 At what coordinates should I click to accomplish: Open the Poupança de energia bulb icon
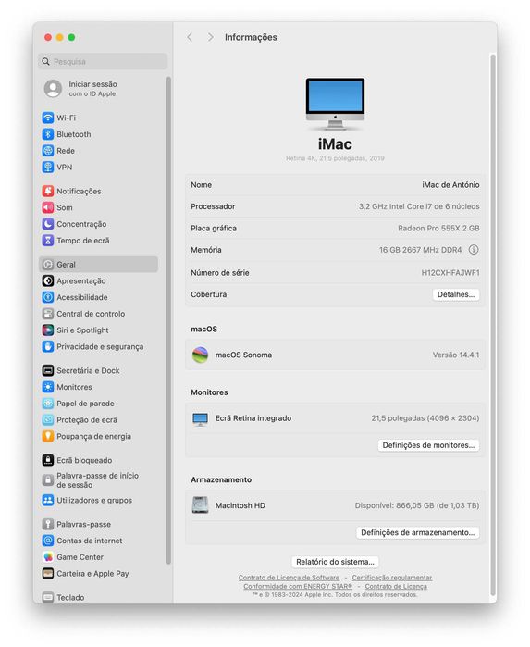click(x=48, y=436)
